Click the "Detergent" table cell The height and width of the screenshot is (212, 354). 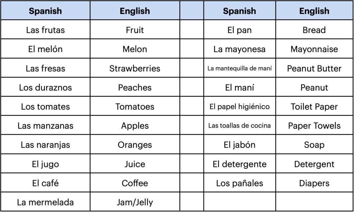pyautogui.click(x=314, y=164)
